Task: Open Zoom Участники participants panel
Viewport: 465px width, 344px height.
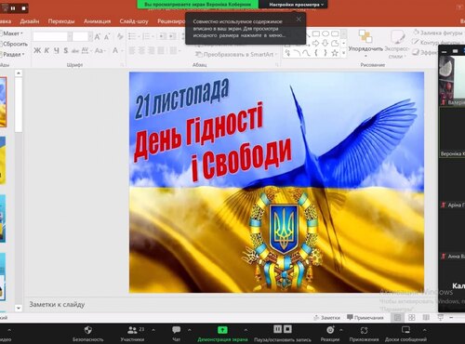Action: click(132, 334)
